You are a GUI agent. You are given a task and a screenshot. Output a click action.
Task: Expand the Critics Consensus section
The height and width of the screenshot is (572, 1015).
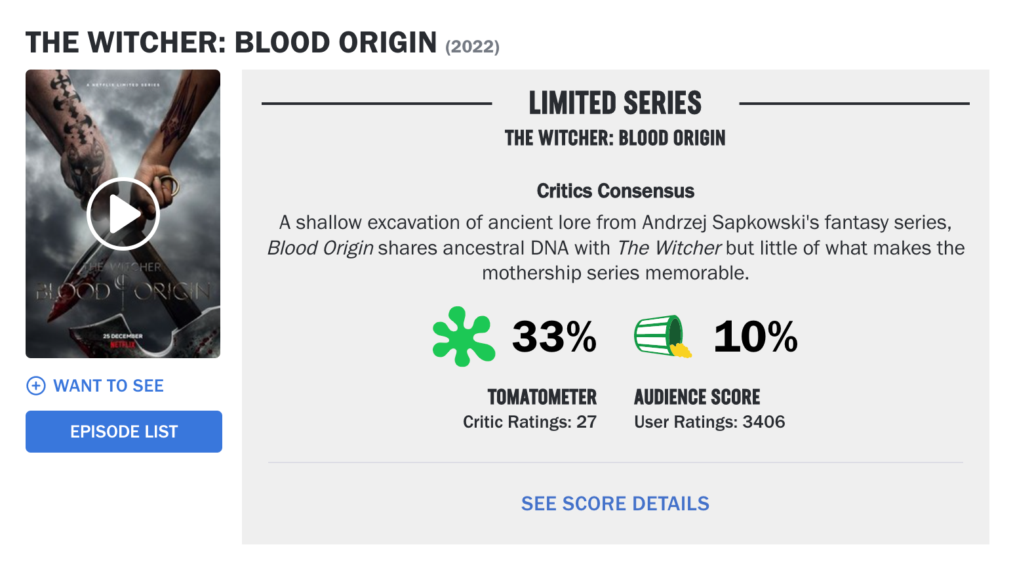pyautogui.click(x=614, y=191)
